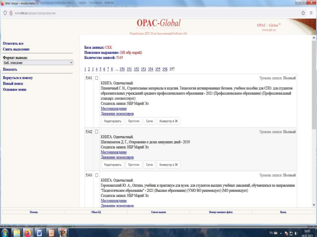Open Microsoft Word from the taskbar
Viewport: 317px width, 237px height.
(40, 233)
